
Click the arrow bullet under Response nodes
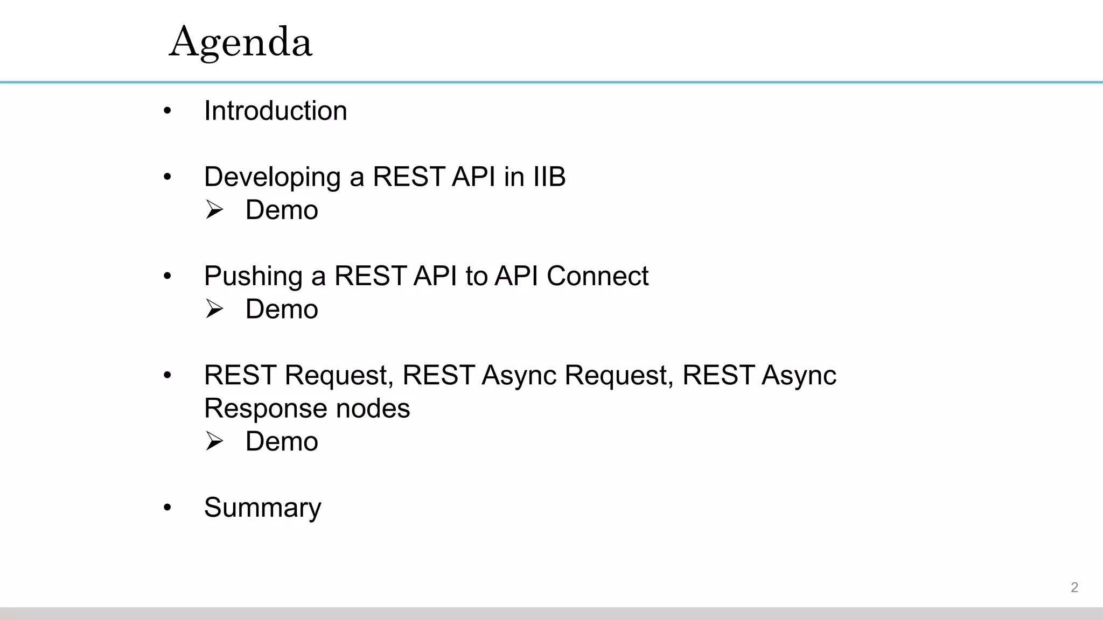point(214,441)
